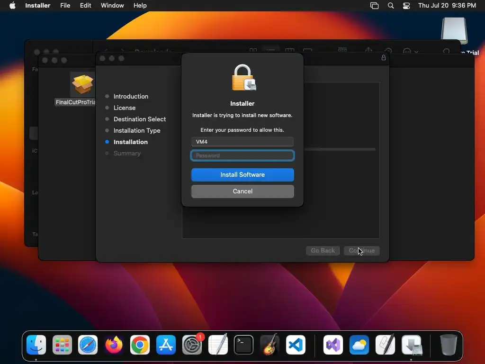
Task: Open Spotlight search in menu bar
Action: (391, 6)
